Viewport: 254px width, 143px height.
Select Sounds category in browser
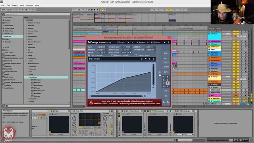pyautogui.click(x=8, y=20)
